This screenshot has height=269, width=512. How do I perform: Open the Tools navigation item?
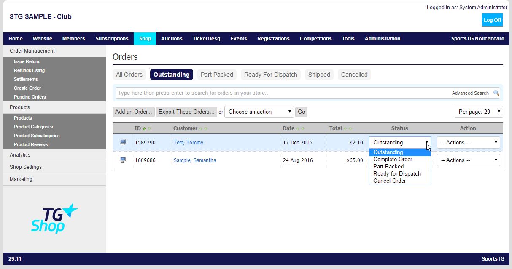[x=348, y=39]
